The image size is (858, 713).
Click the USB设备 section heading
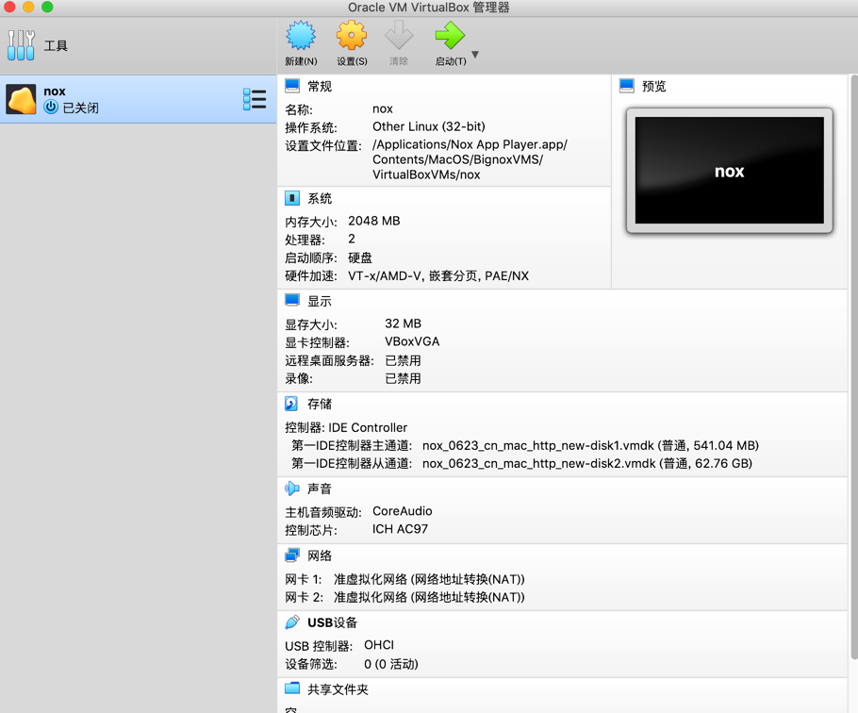pos(332,622)
